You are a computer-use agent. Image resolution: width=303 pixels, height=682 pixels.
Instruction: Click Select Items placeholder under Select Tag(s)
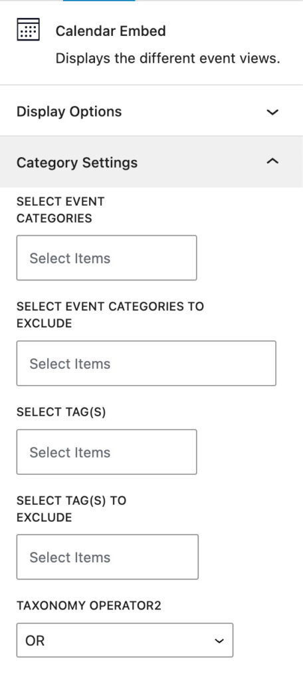pyautogui.click(x=70, y=452)
